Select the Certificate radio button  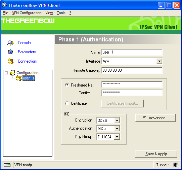(67, 103)
